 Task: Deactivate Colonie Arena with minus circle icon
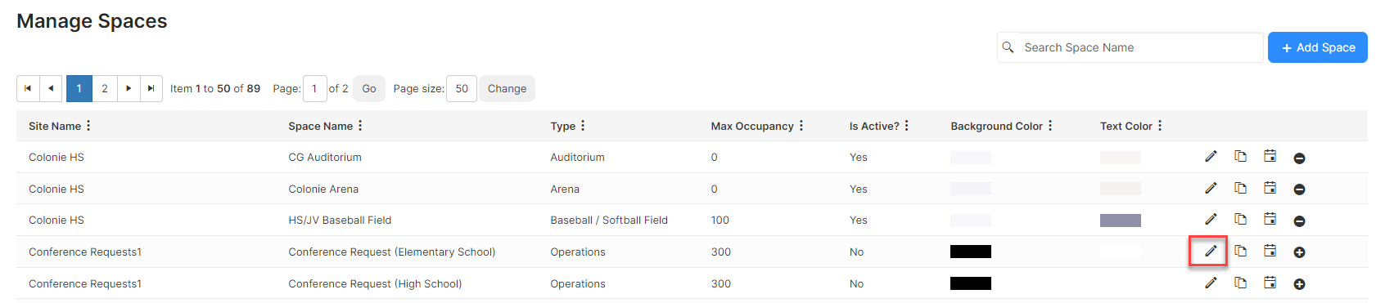1299,189
